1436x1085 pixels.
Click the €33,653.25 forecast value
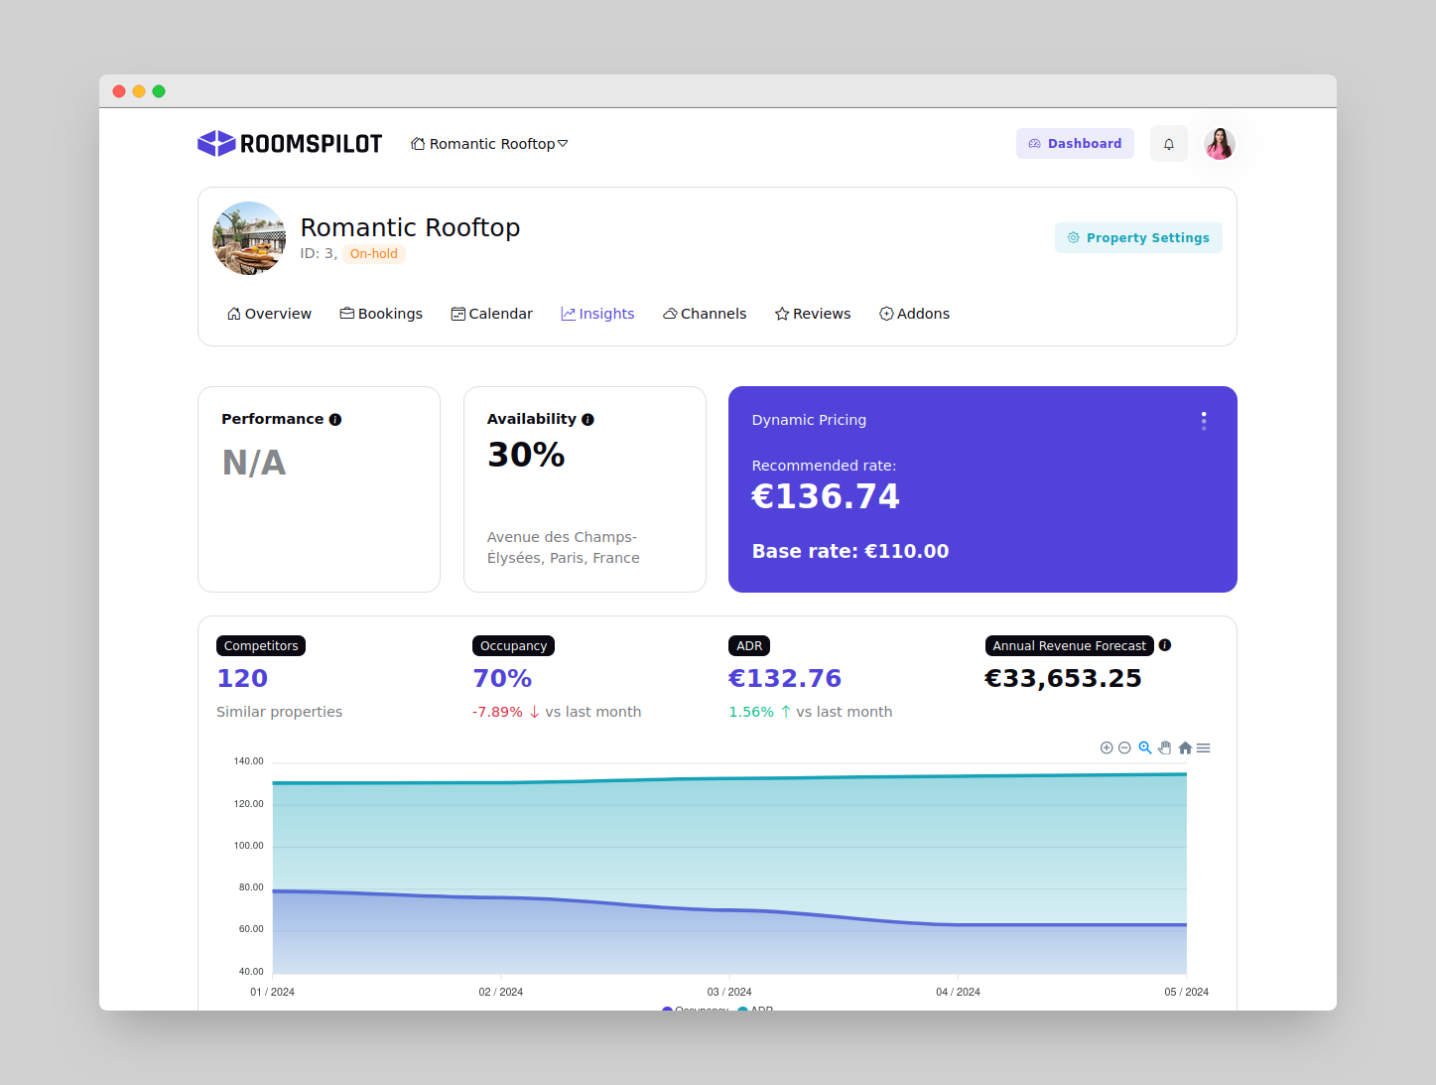pos(1063,678)
